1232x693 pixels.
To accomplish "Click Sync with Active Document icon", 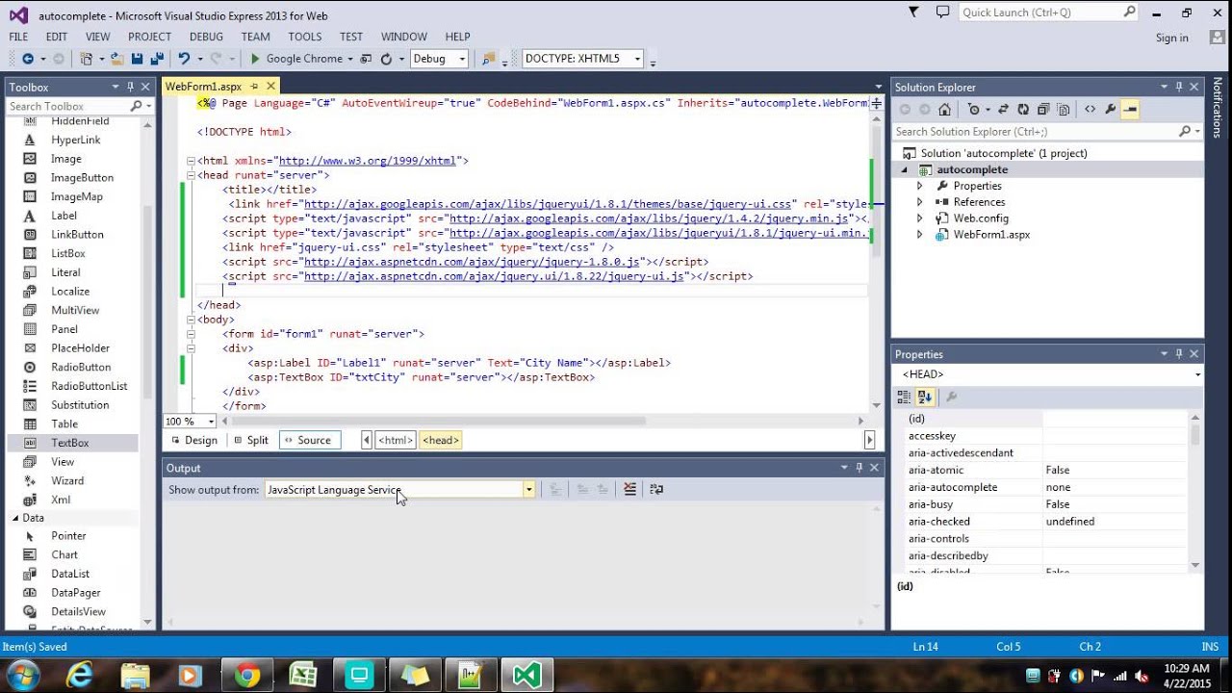I will click(1003, 110).
